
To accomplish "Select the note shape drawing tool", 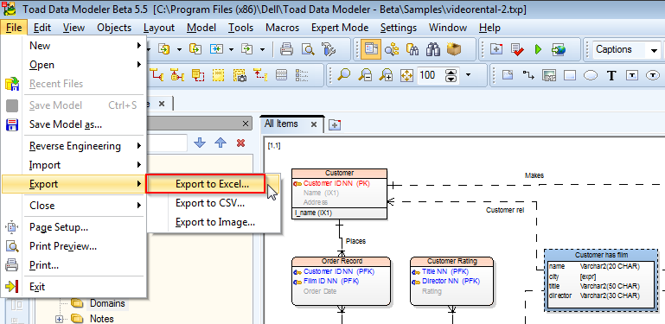I will 508,75.
